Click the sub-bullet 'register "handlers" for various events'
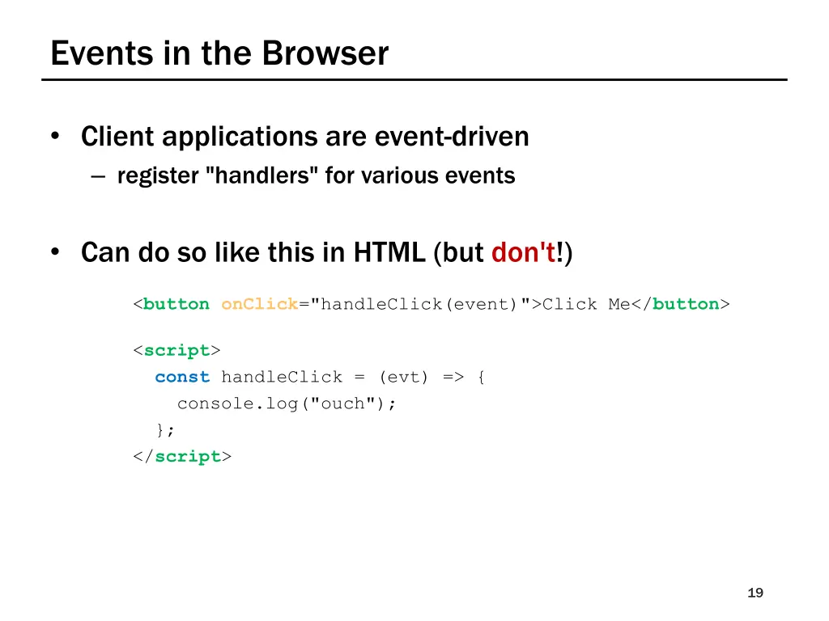Viewport: 829px width, 621px height. (x=316, y=175)
